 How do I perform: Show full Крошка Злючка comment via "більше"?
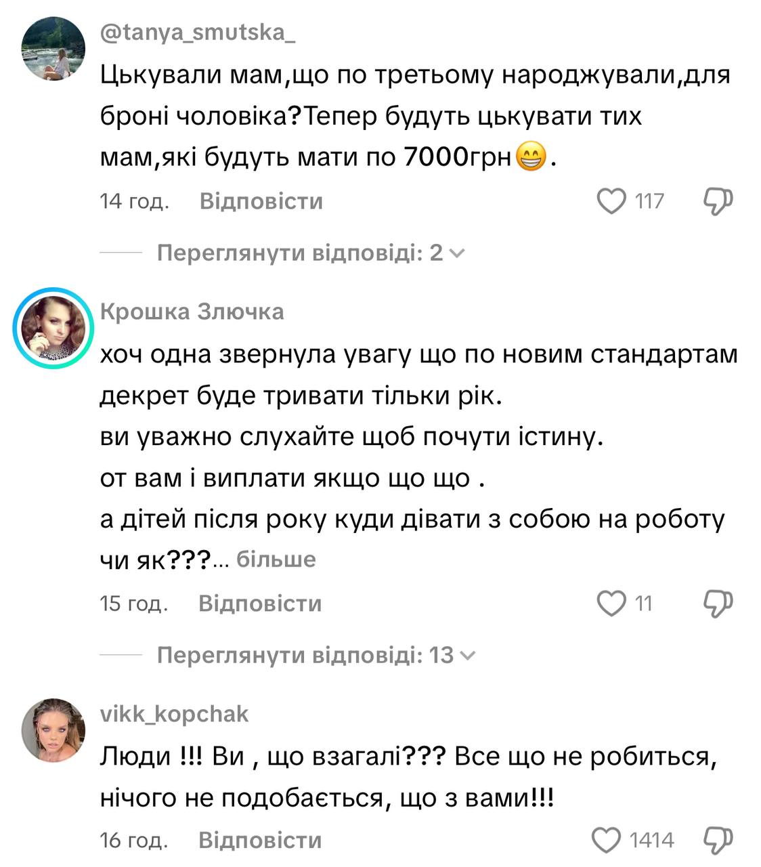coord(276,559)
